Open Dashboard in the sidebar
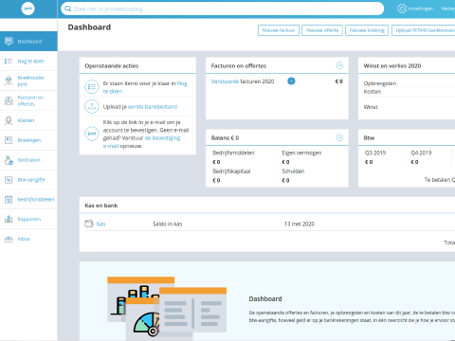Viewport: 455px width, 341px height. coord(29,42)
